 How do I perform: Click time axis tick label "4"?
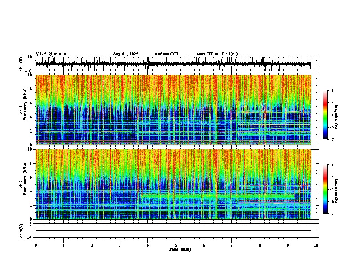(148, 245)
